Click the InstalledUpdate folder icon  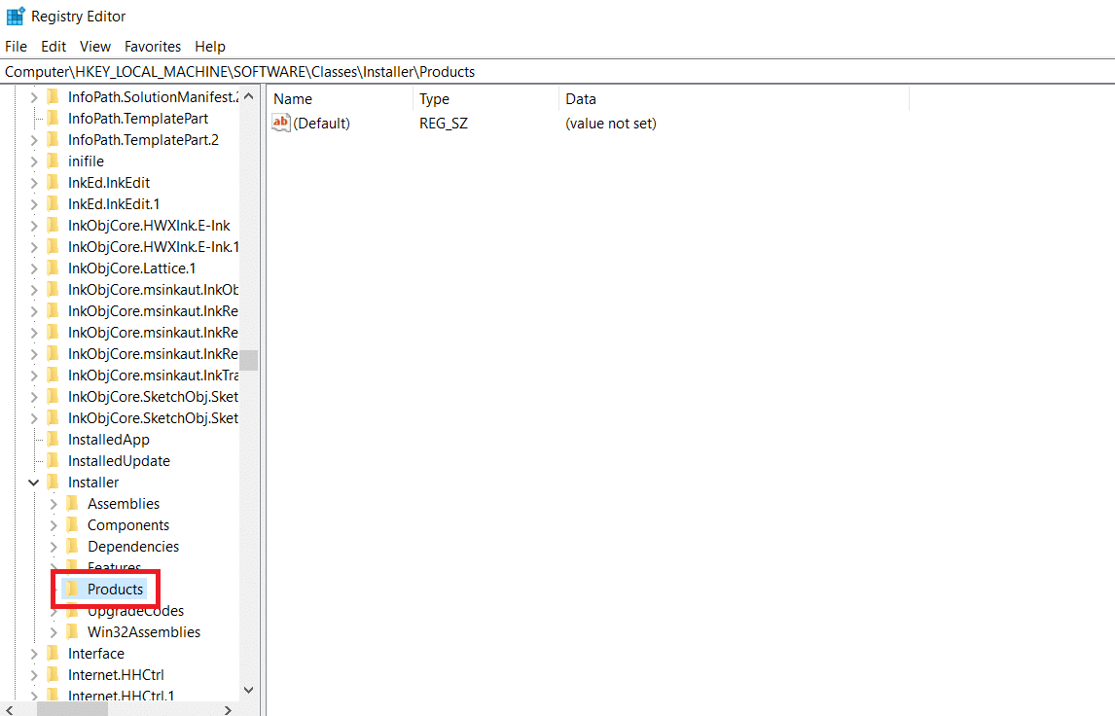pos(53,461)
